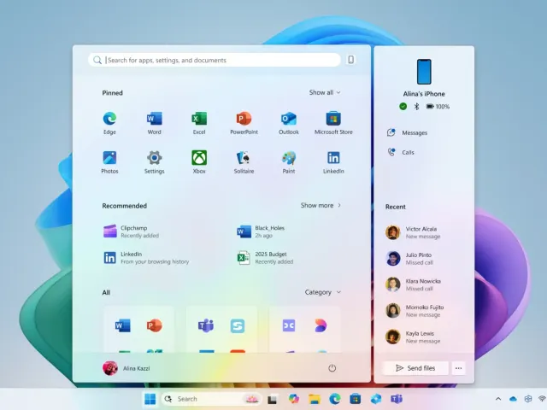Click the power button in Start menu
Viewport: 547px width, 410px height.
(332, 368)
